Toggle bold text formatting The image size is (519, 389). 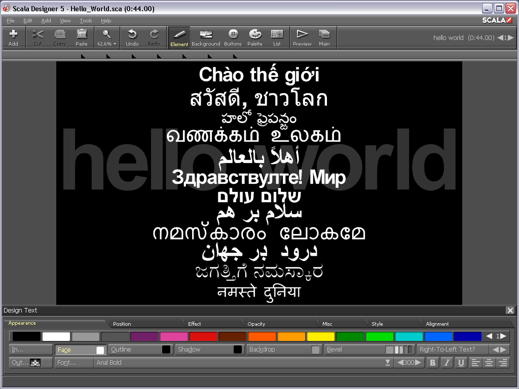(x=432, y=363)
